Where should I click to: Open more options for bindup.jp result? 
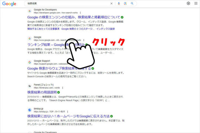[67, 112]
